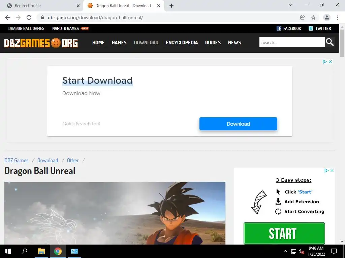Viewport: 345px width, 258px height.
Task: Click Download breadcrumb link
Action: tap(48, 160)
